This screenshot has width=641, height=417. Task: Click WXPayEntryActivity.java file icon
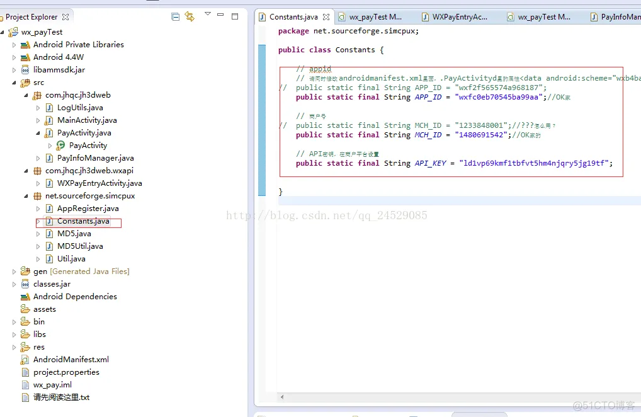49,183
